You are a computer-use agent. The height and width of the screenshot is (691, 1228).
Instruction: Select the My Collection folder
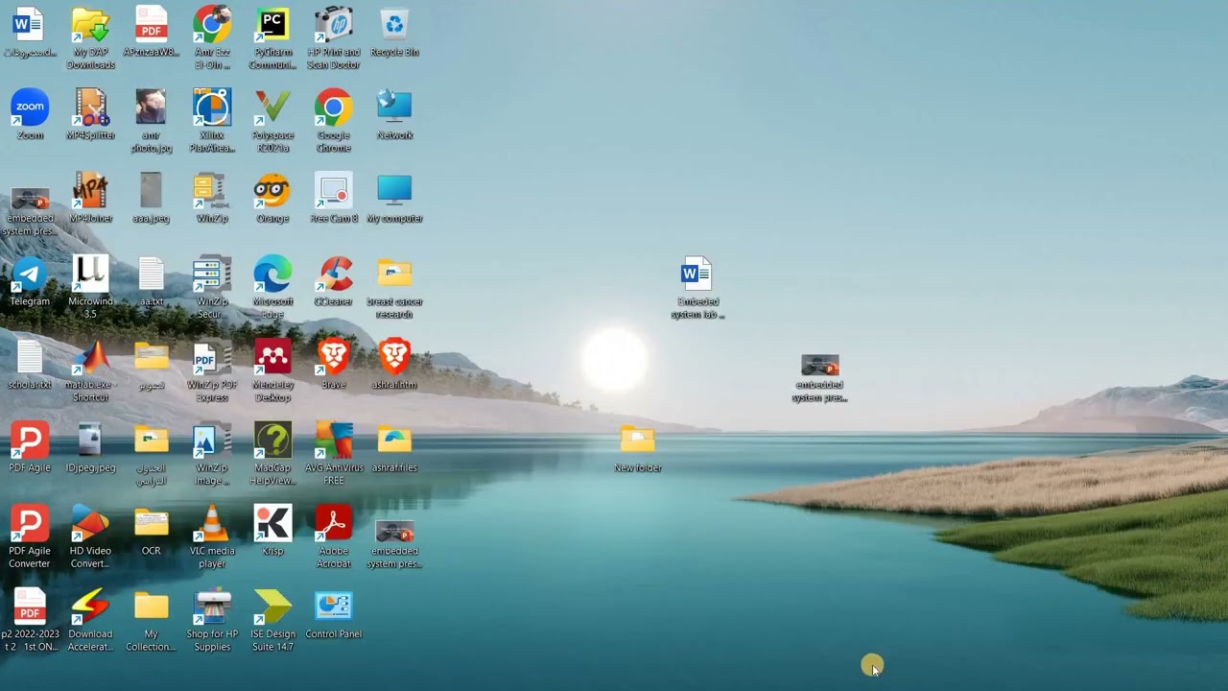click(x=152, y=621)
